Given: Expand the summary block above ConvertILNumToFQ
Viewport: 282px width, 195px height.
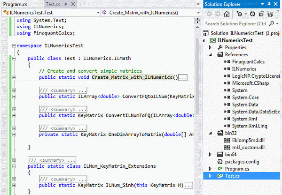Looking at the screenshot, I should [14, 109].
